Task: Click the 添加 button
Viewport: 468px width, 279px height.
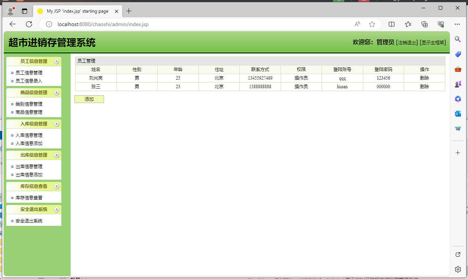Action: 89,99
